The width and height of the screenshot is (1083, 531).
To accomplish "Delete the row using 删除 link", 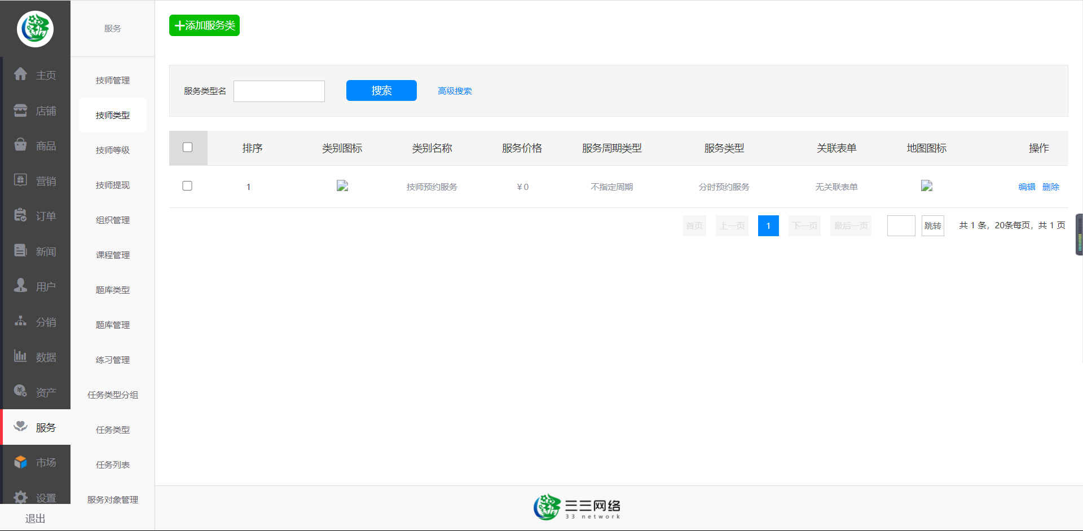I will click(1050, 187).
